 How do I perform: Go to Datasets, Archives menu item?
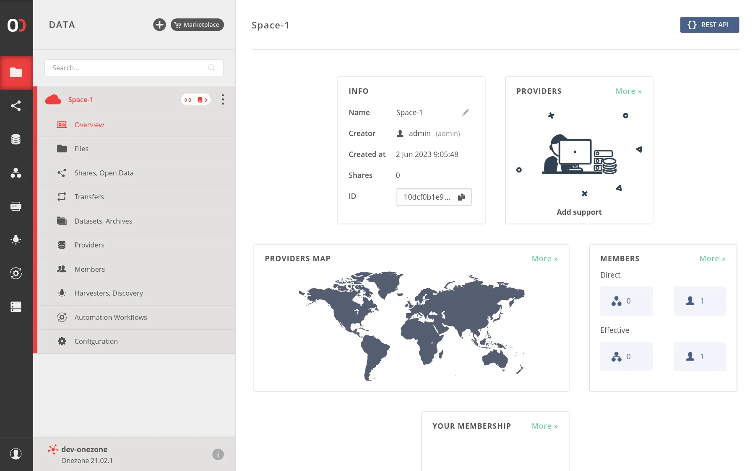103,221
